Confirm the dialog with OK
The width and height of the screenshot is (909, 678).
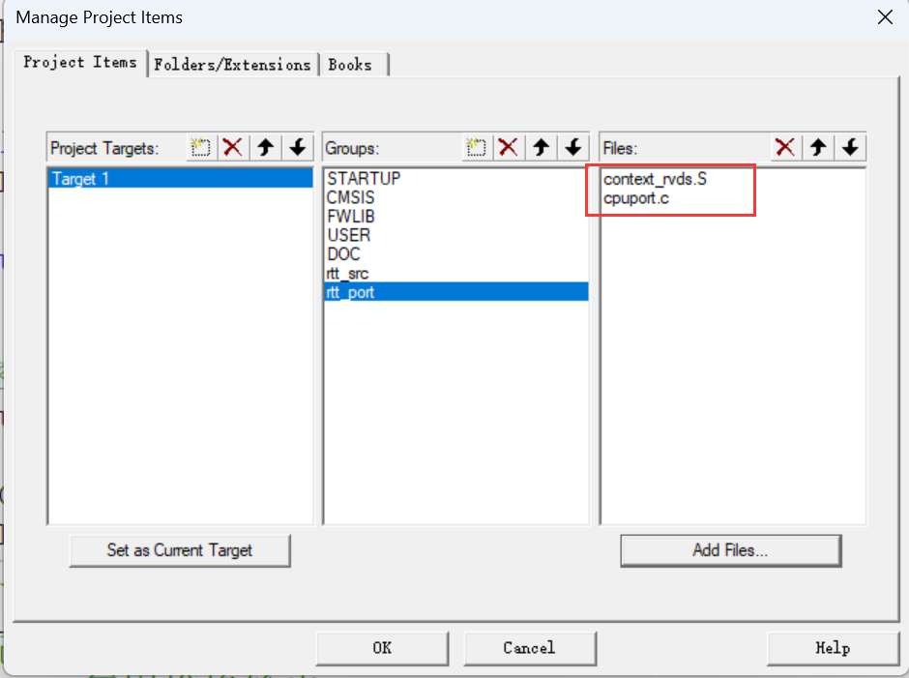tap(382, 648)
